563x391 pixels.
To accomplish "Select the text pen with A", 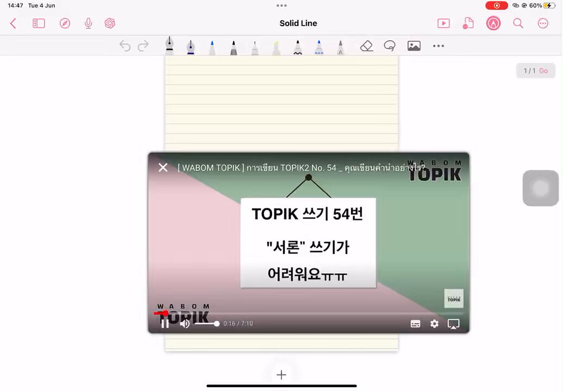I will (340, 47).
